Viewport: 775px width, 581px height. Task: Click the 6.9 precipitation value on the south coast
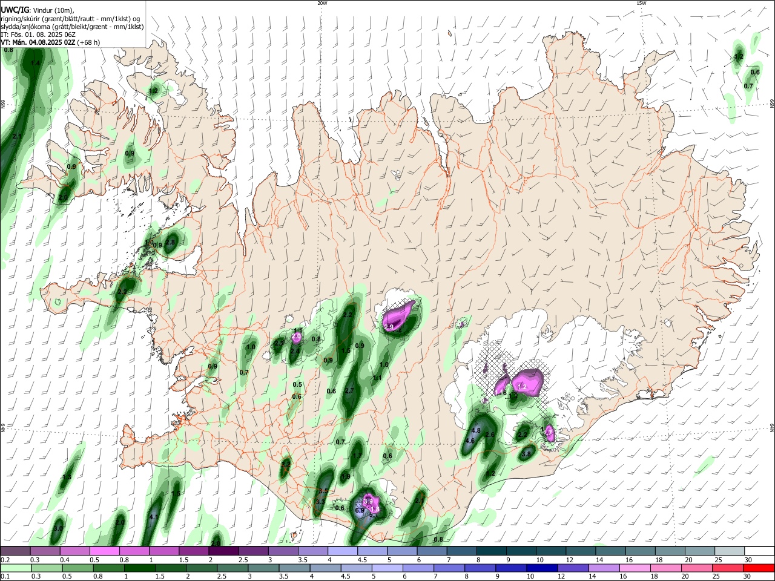[359, 511]
